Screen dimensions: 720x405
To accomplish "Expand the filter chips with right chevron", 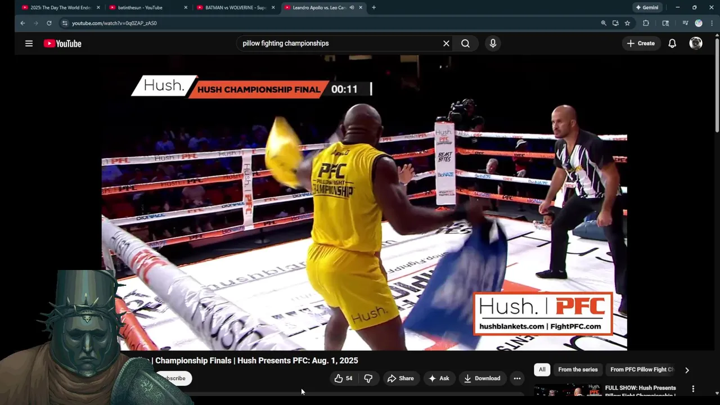I will (x=687, y=370).
